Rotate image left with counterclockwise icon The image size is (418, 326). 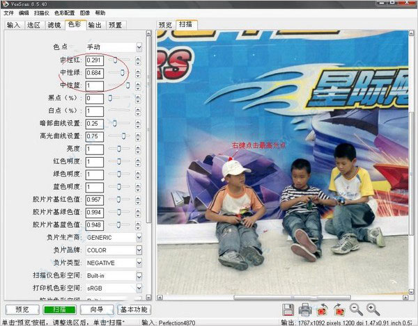pos(322,310)
